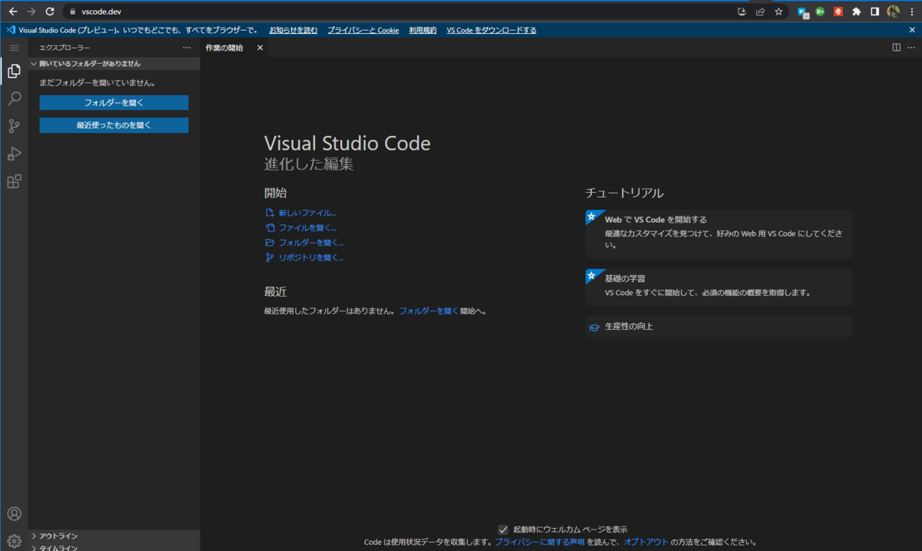Click the Explorer panel more actions ellipsis

coord(187,48)
